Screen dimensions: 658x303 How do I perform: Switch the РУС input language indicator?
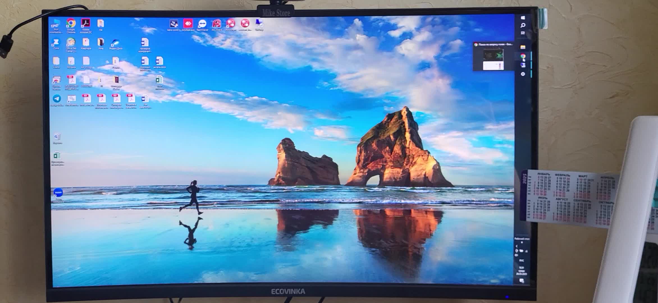[521, 261]
